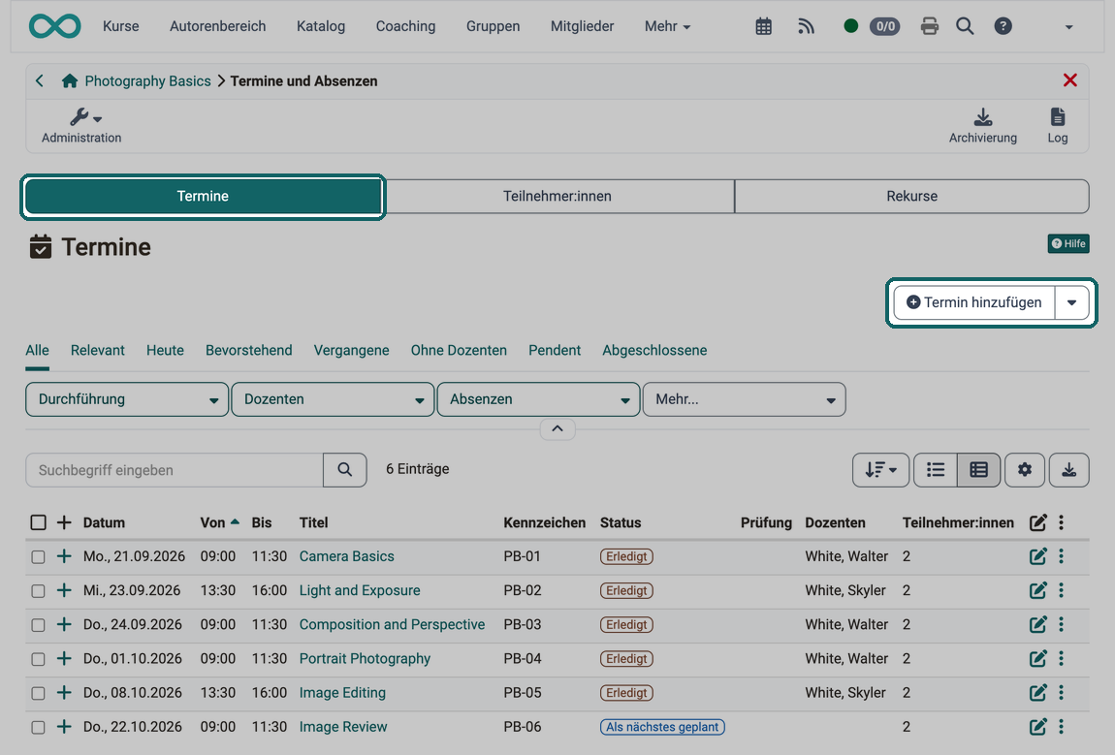Check the Light and Exposure row checkbox
Screen dimensions: 1115x755
(x=39, y=591)
